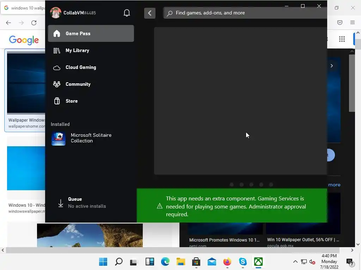Open Win 10 Wallpaper Outlet result link
361x270 pixels.
[x=303, y=240]
